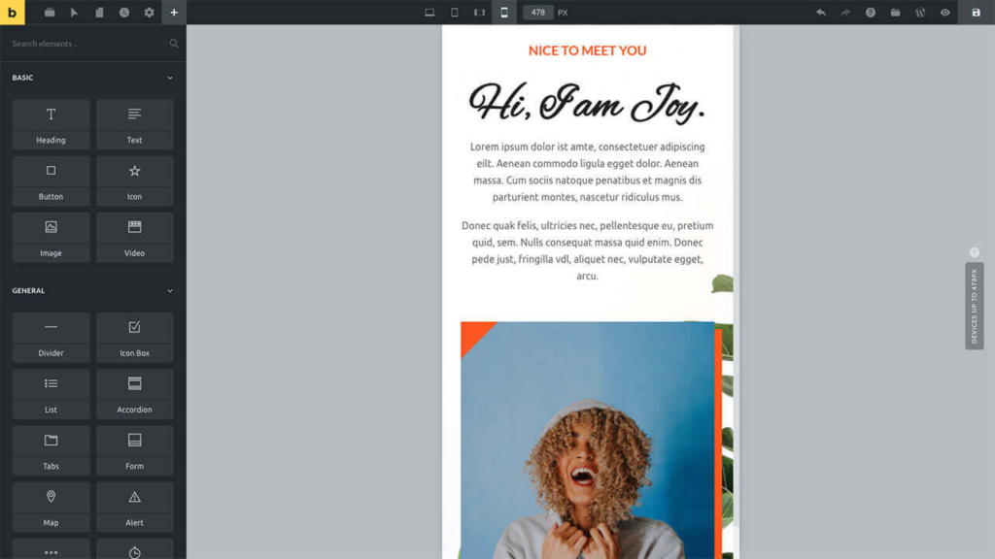Screen dimensions: 995x559
Task: Add the Accordion element
Action: pos(134,394)
